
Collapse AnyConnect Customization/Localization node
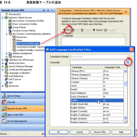pos(6,34)
